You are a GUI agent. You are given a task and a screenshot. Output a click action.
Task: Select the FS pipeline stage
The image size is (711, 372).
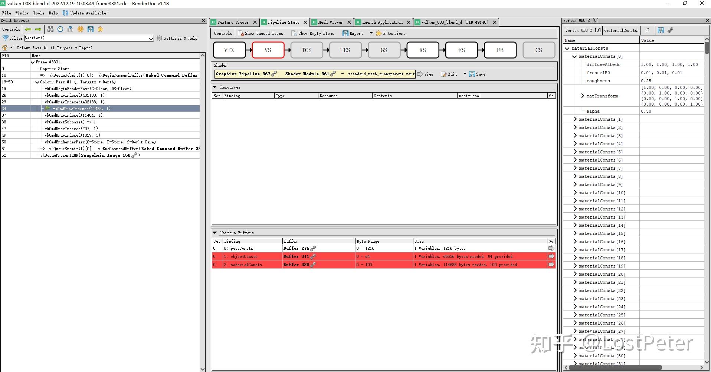461,50
